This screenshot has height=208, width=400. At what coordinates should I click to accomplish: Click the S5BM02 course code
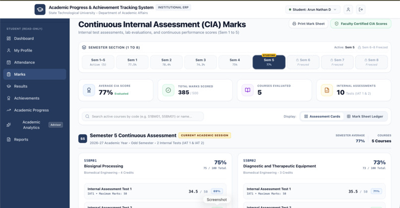[250, 160]
